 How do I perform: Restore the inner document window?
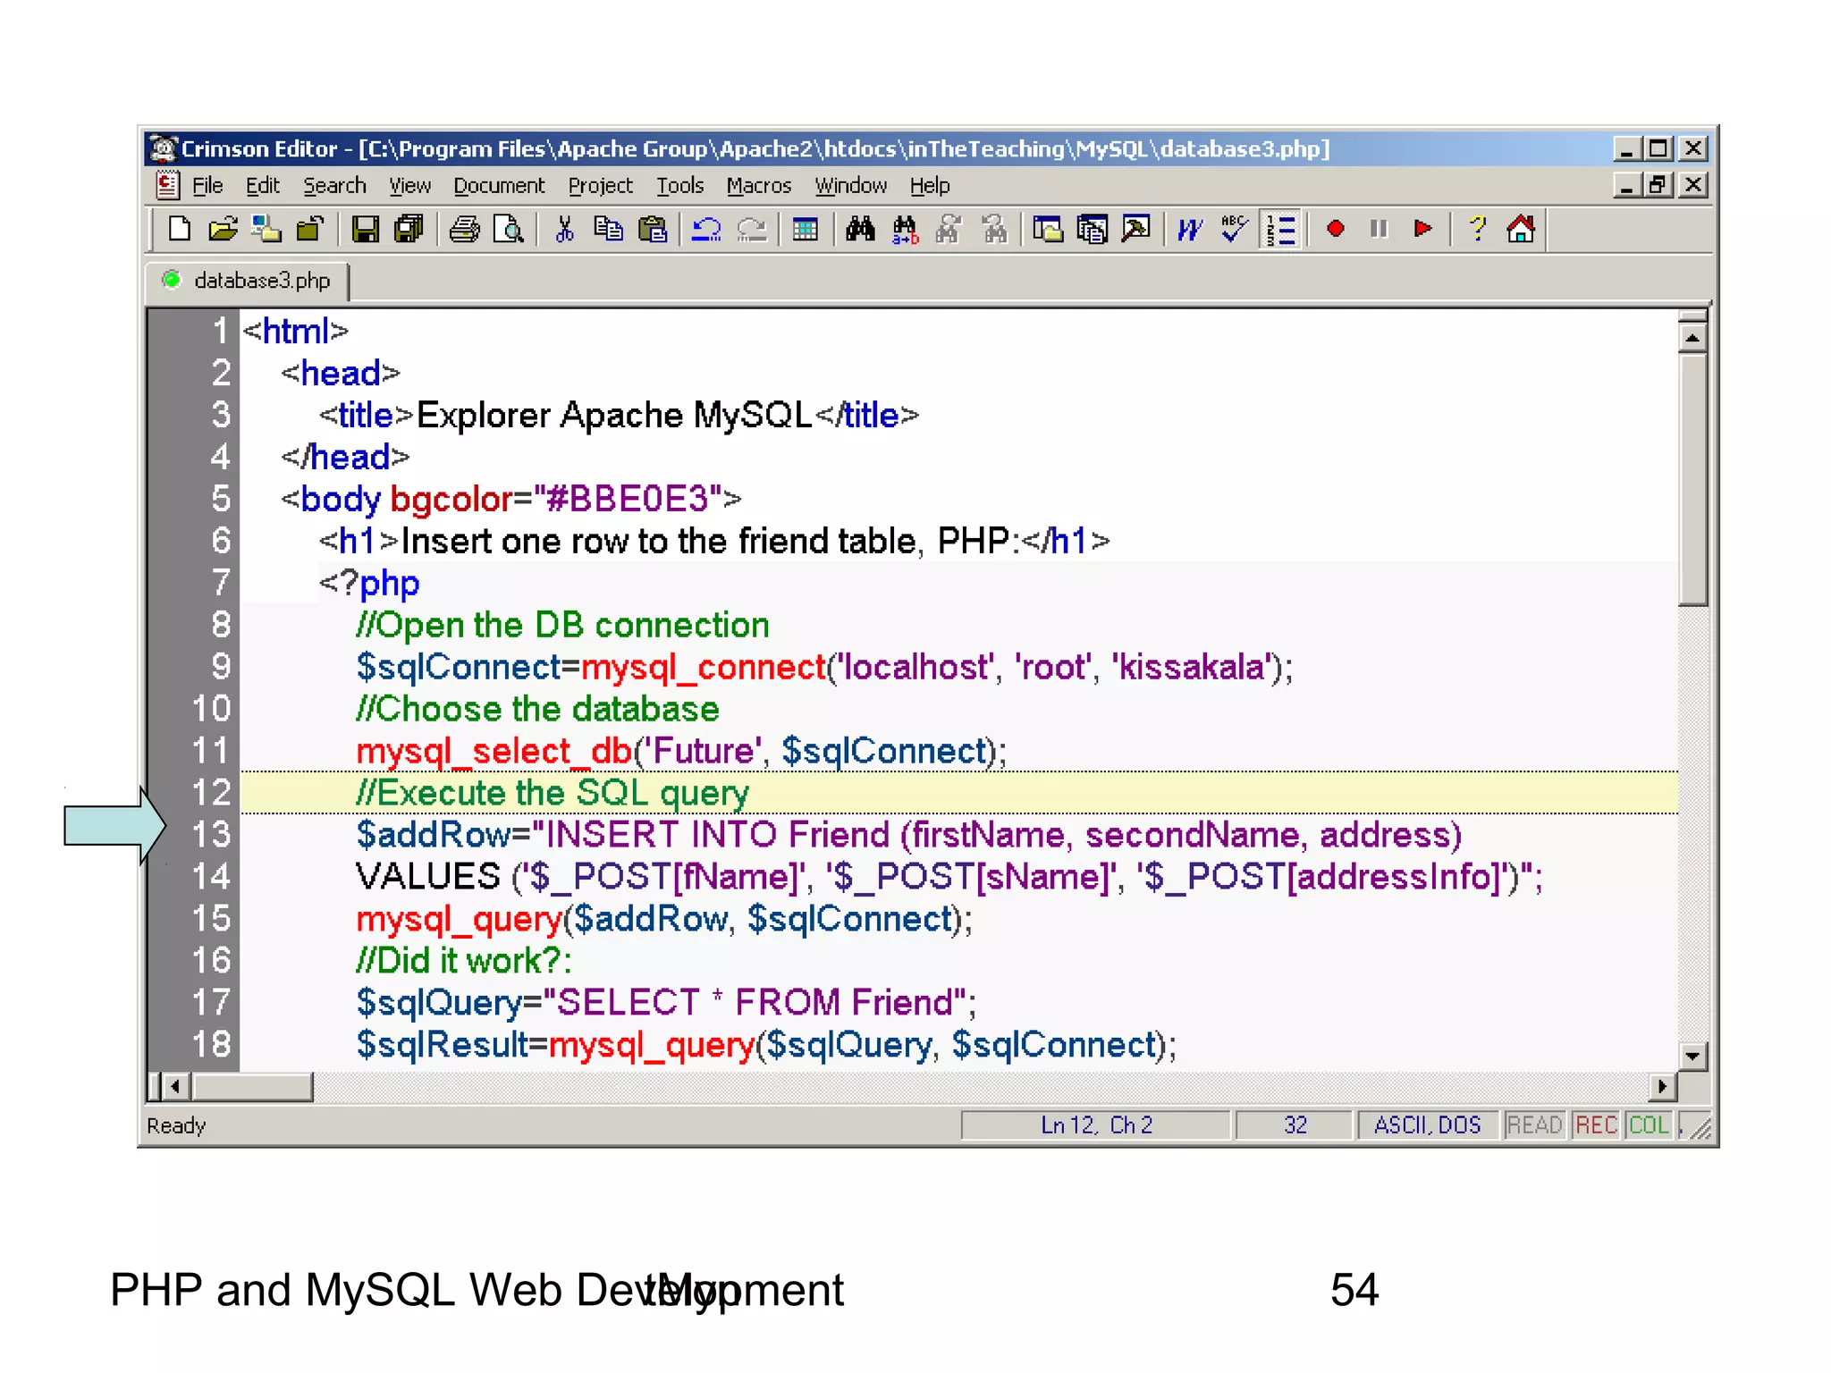coord(1659,185)
